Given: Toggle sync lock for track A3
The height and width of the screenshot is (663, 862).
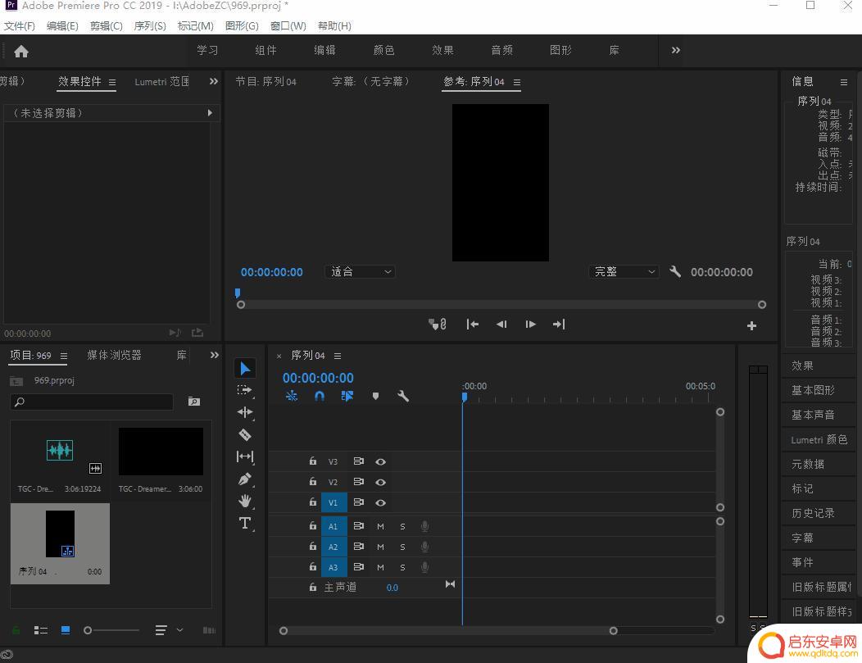Looking at the screenshot, I should [x=358, y=567].
